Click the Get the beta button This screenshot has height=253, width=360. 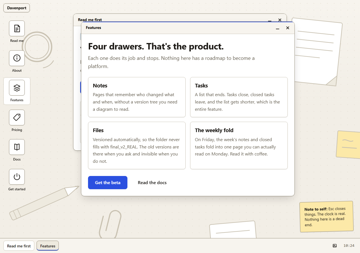(x=108, y=182)
